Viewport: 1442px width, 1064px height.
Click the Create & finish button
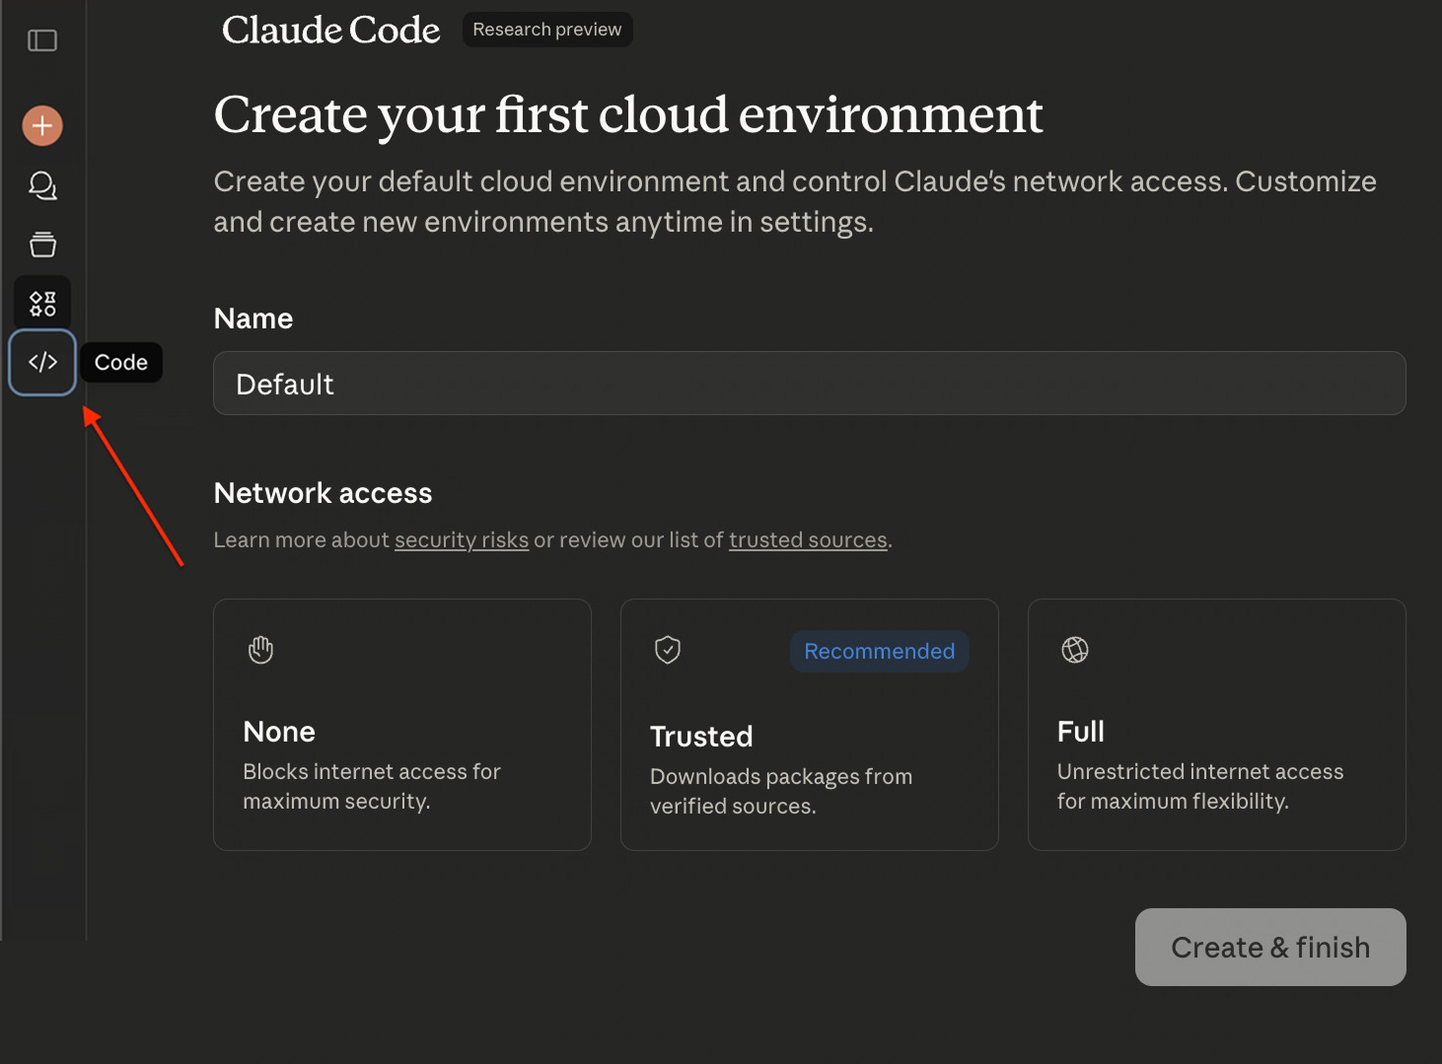point(1270,947)
